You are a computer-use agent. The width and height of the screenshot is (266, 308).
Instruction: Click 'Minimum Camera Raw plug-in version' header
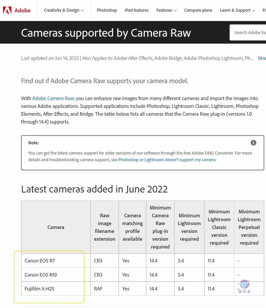(x=160, y=227)
